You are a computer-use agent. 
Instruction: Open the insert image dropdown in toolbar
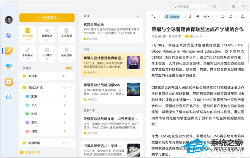(x=207, y=16)
